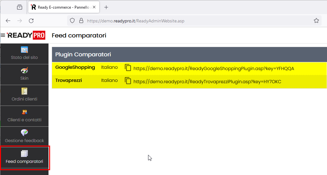Viewport: 327px width, 175px height.
Task: Click the tracking protection shield icon
Action: coord(72,21)
